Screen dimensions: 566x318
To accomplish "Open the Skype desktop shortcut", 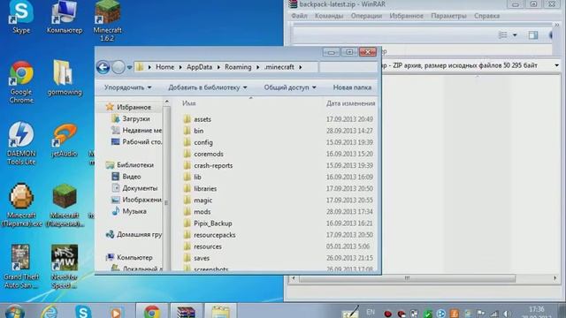I will (x=21, y=17).
